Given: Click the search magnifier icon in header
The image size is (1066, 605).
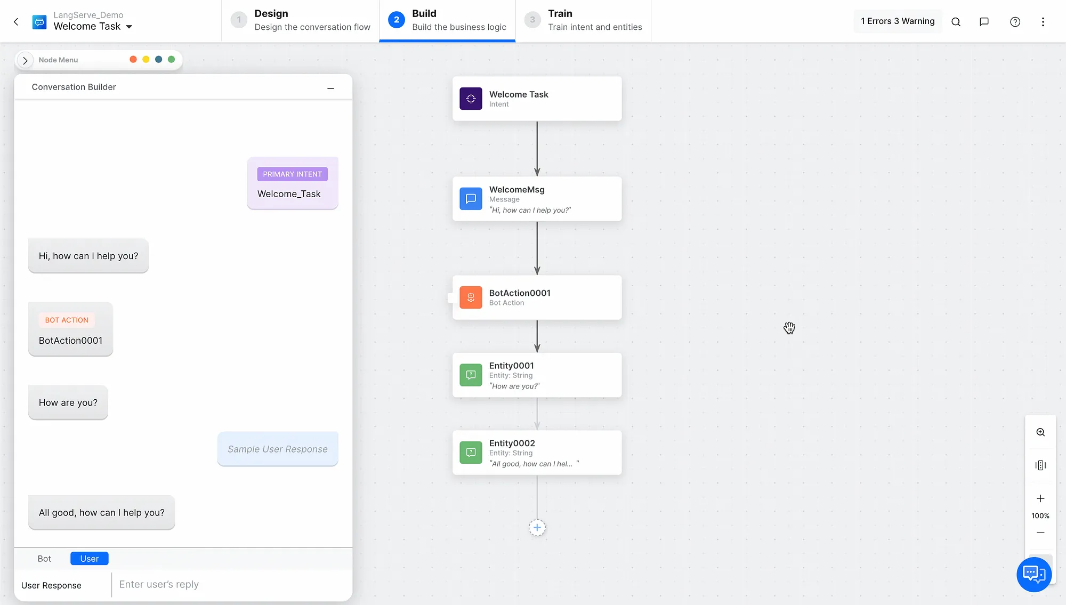Looking at the screenshot, I should pos(956,22).
